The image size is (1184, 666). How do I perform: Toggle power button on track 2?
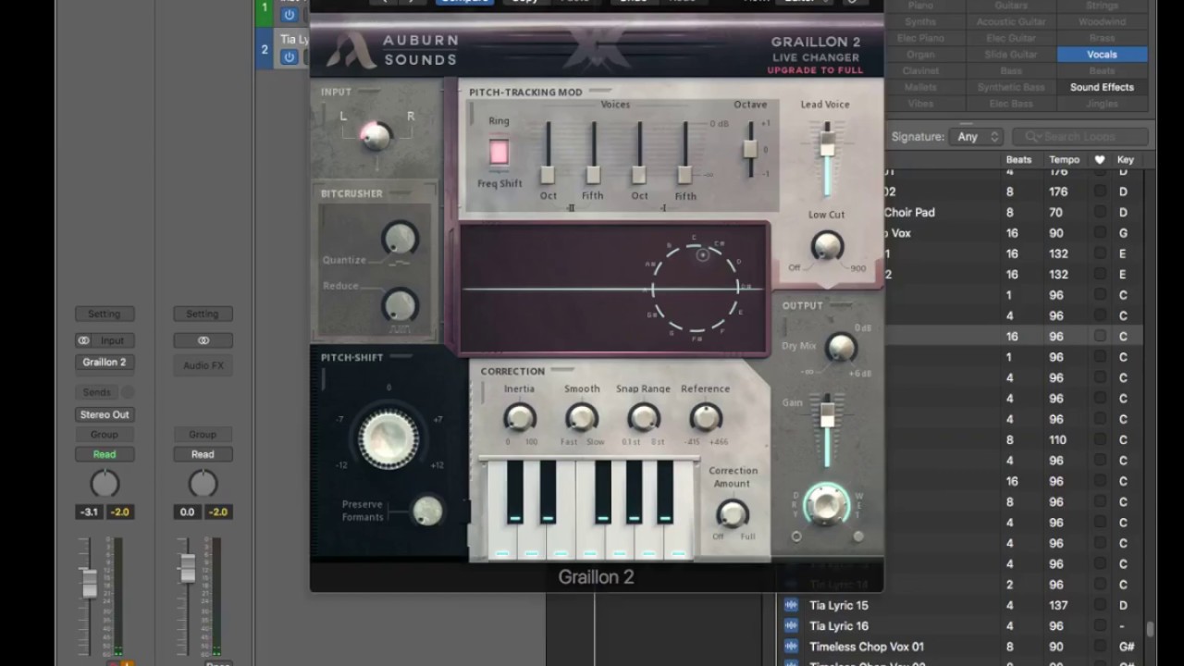(290, 57)
